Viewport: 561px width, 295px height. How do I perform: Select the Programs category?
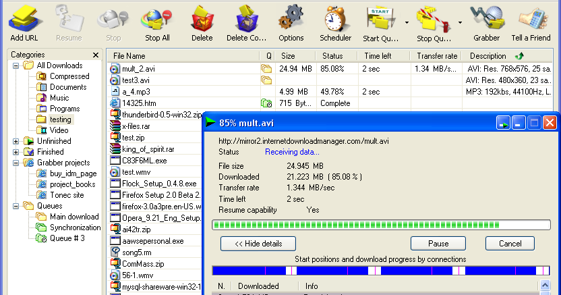click(65, 109)
